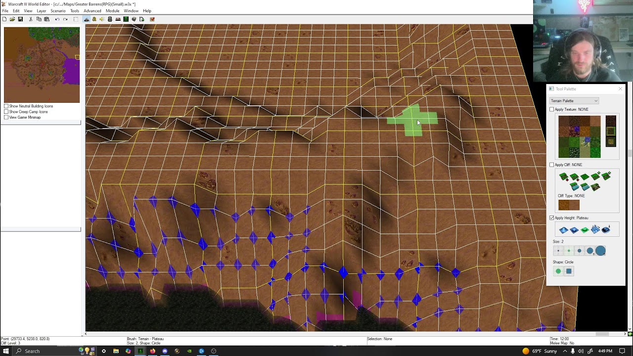
Task: Activate the dashed-square selection brush tool
Action: pyautogui.click(x=76, y=19)
